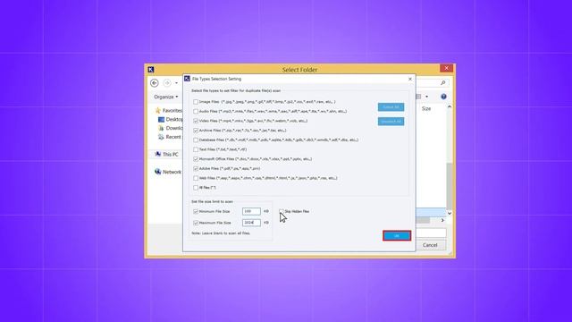Select Network in the navigation pane

(x=168, y=172)
